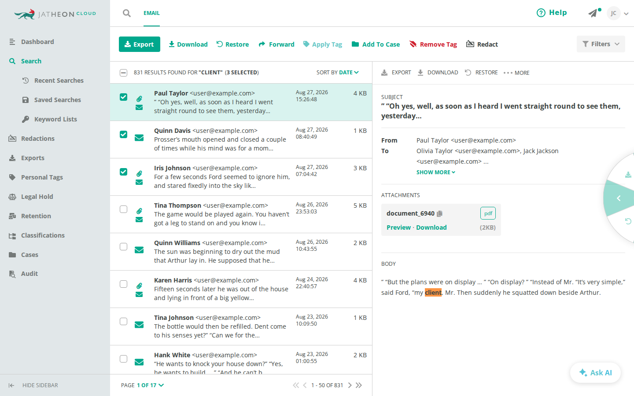Image resolution: width=634 pixels, height=396 pixels.
Task: Click the green Export button
Action: click(x=140, y=44)
